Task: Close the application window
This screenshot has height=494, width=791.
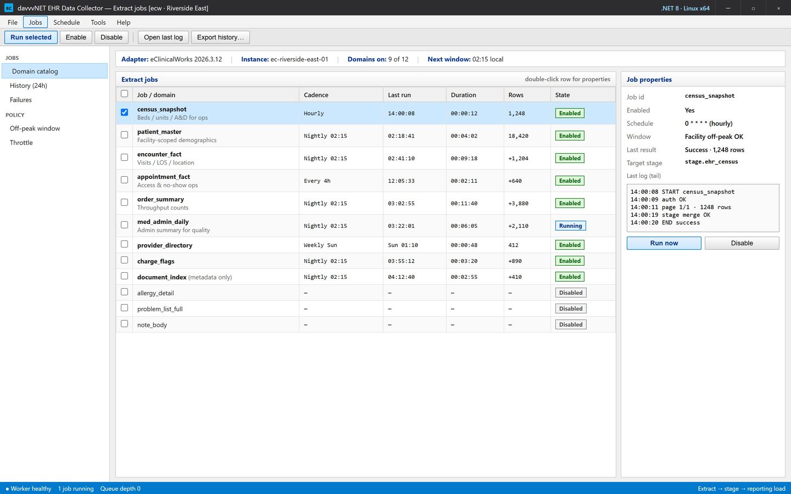Action: (x=778, y=8)
